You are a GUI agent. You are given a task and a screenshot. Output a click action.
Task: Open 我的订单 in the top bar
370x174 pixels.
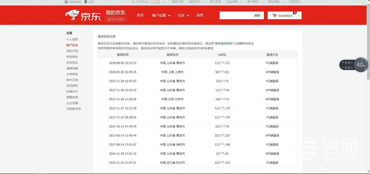pyautogui.click(x=178, y=2)
